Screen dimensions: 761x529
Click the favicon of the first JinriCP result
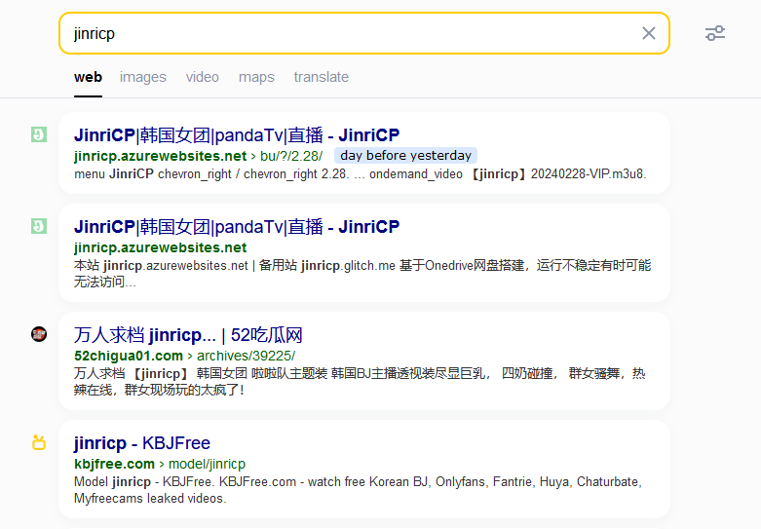pos(39,134)
